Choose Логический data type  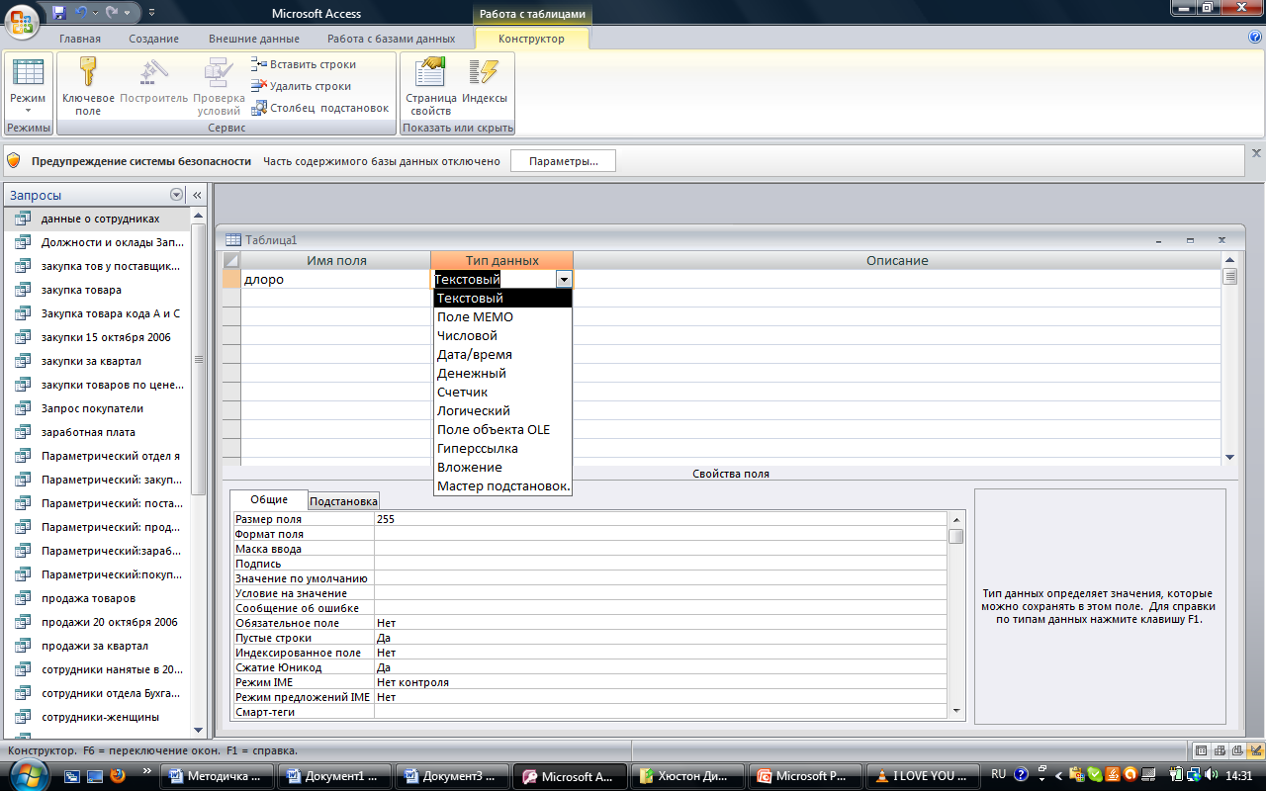coord(503,411)
